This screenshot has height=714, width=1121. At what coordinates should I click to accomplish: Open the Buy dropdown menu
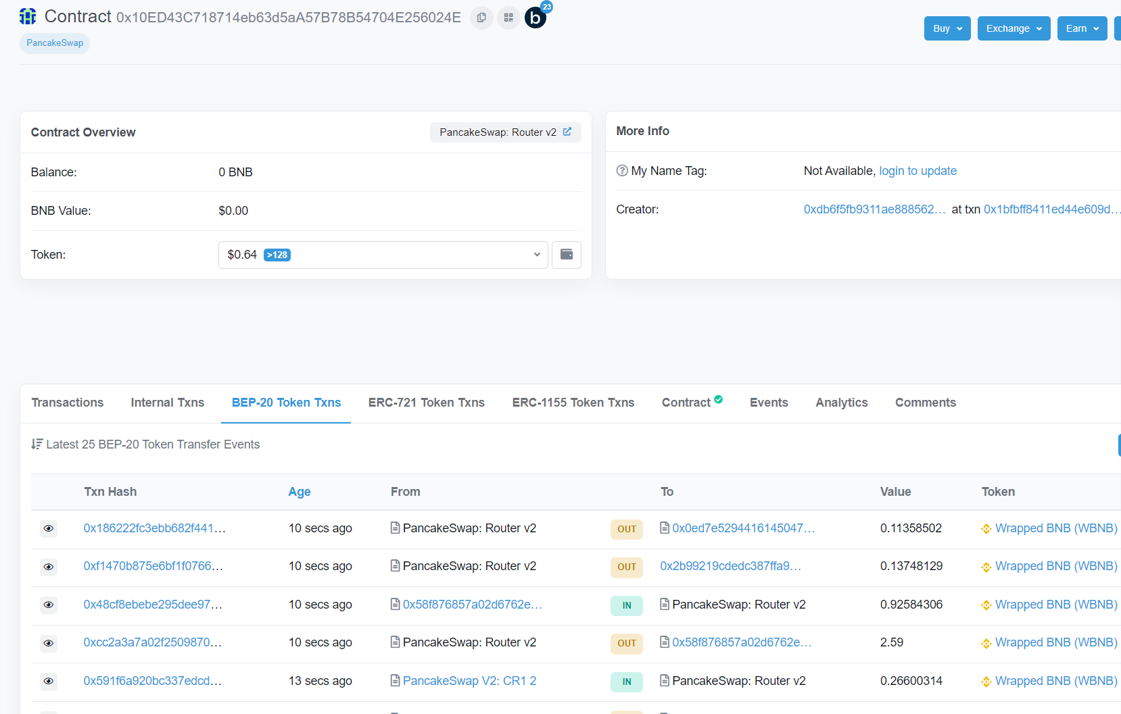[947, 28]
